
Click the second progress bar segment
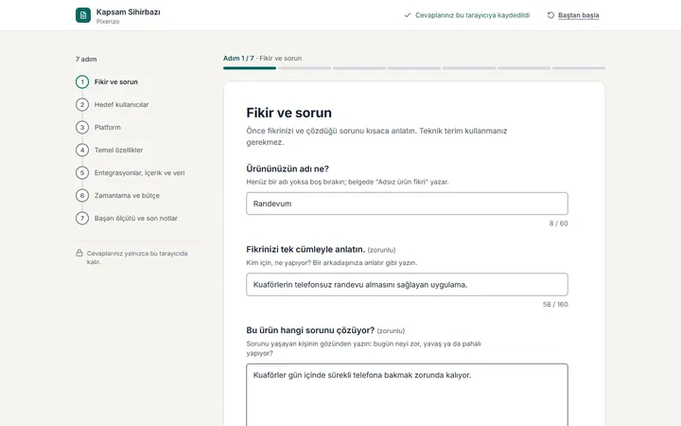pos(305,68)
